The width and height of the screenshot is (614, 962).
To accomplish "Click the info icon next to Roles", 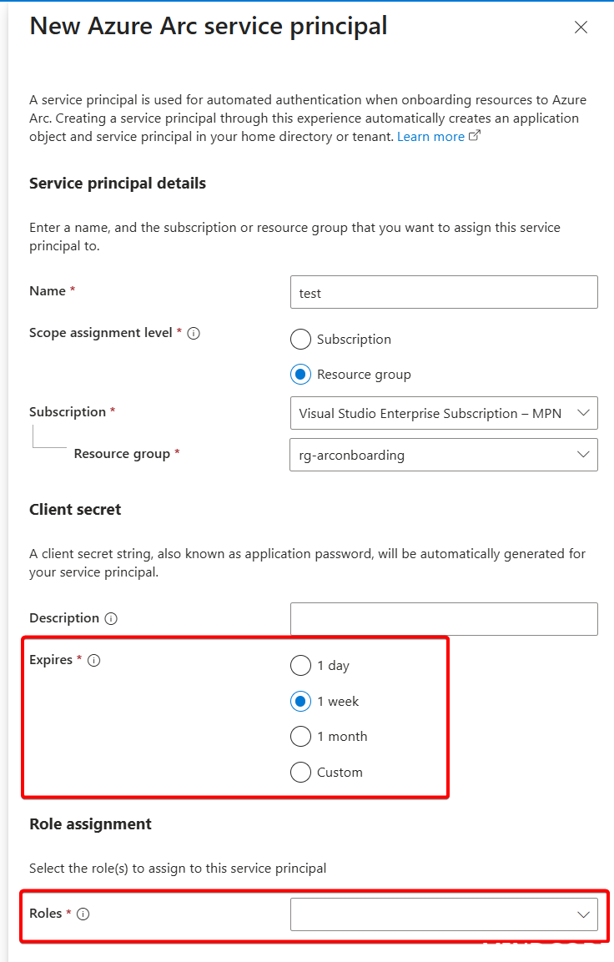I will [83, 914].
